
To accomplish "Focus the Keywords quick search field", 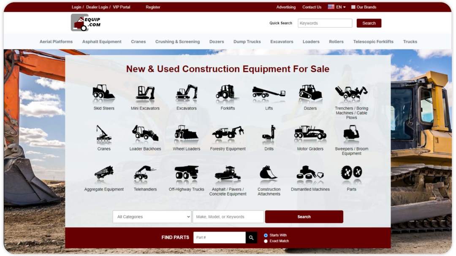I will (325, 23).
